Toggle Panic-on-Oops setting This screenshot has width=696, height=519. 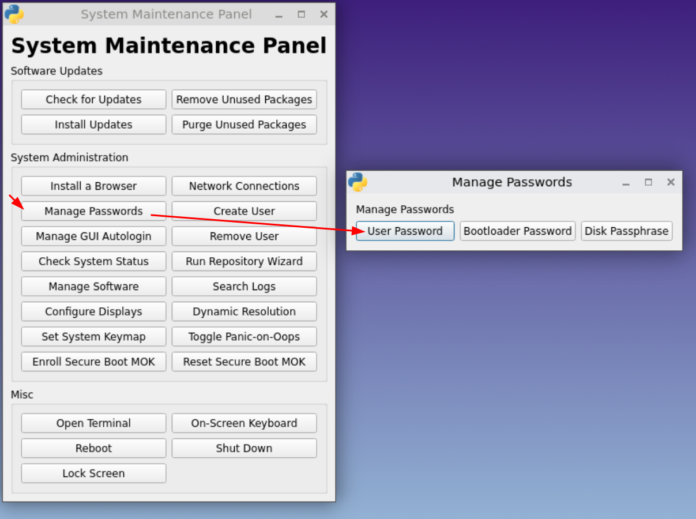[x=244, y=337]
